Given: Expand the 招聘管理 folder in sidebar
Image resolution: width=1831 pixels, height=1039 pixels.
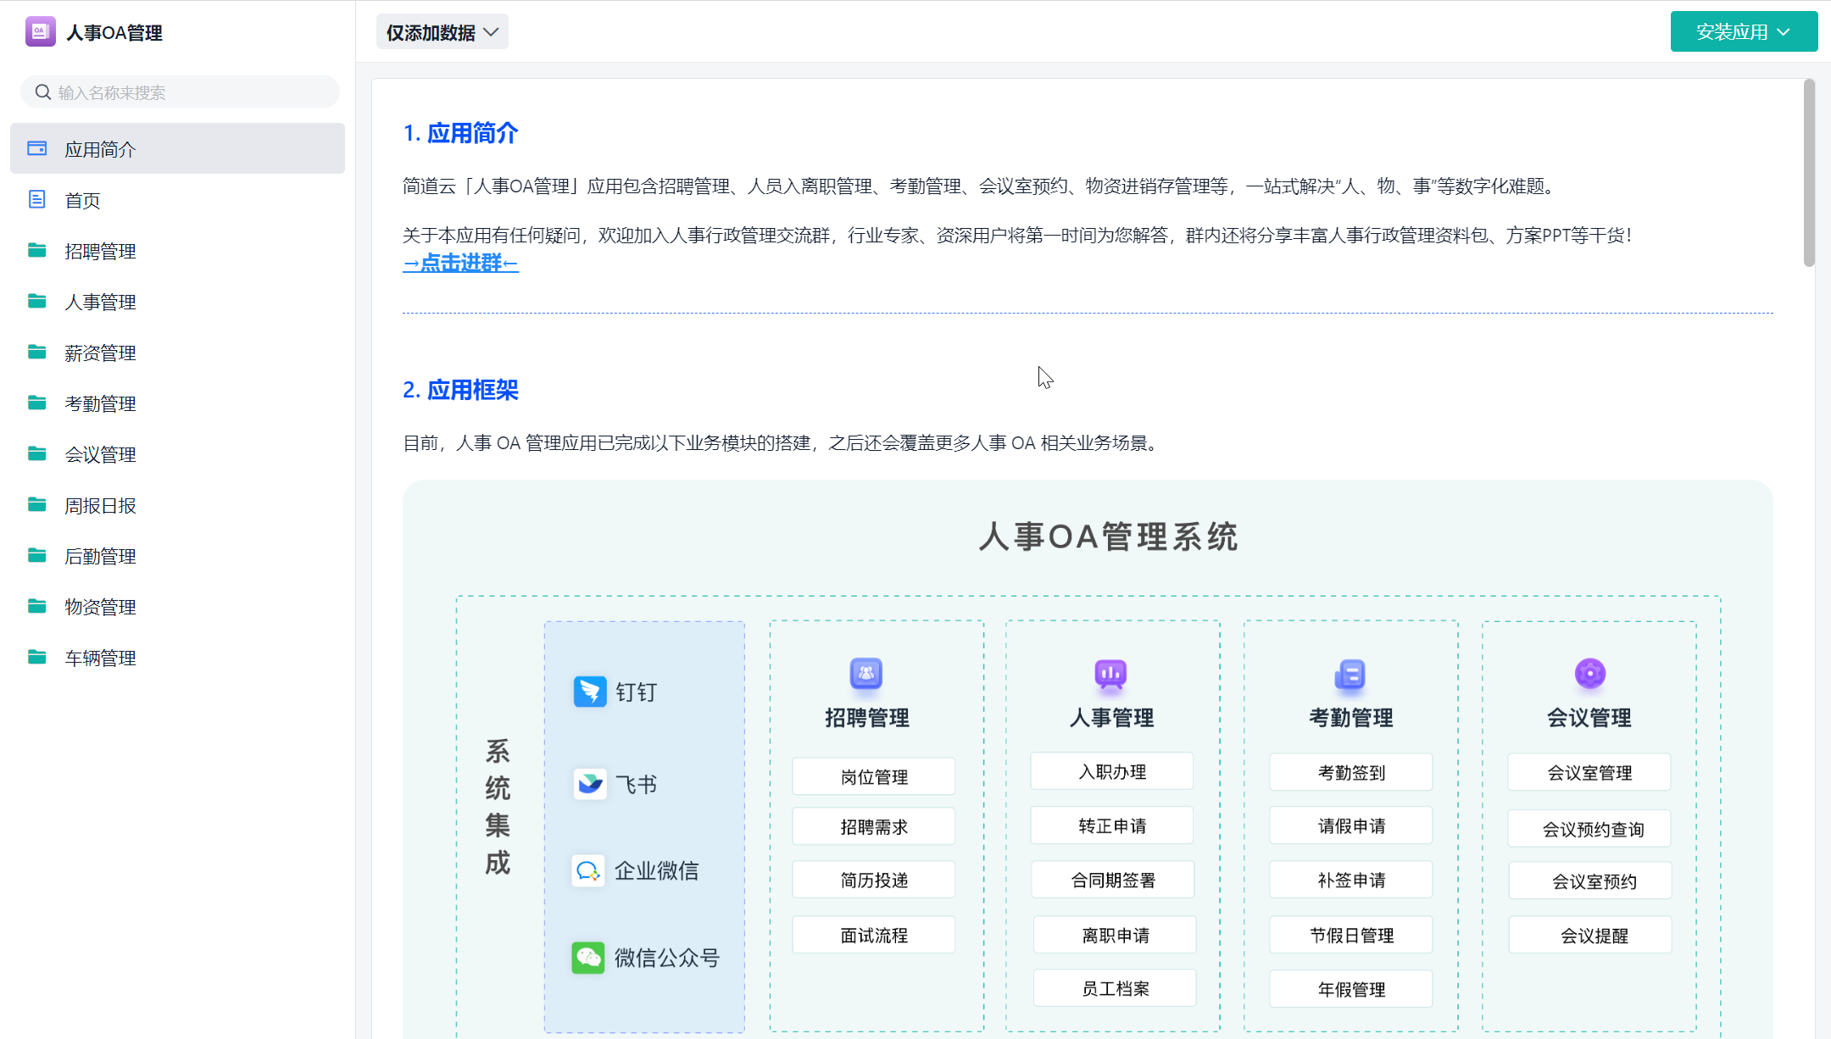Looking at the screenshot, I should pos(100,251).
